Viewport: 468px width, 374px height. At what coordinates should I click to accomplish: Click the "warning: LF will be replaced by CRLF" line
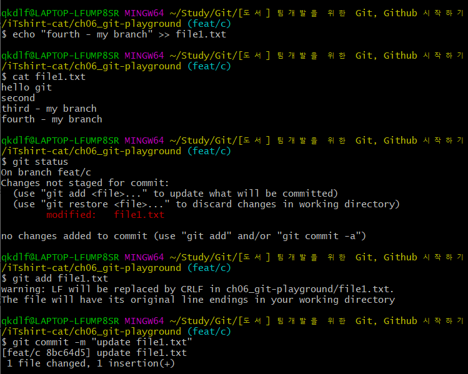click(x=197, y=289)
